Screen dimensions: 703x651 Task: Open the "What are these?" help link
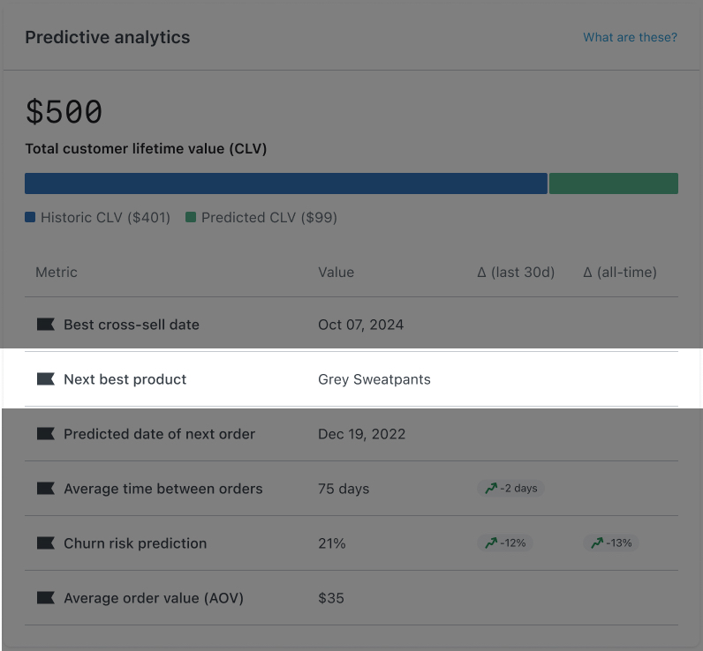click(x=630, y=38)
